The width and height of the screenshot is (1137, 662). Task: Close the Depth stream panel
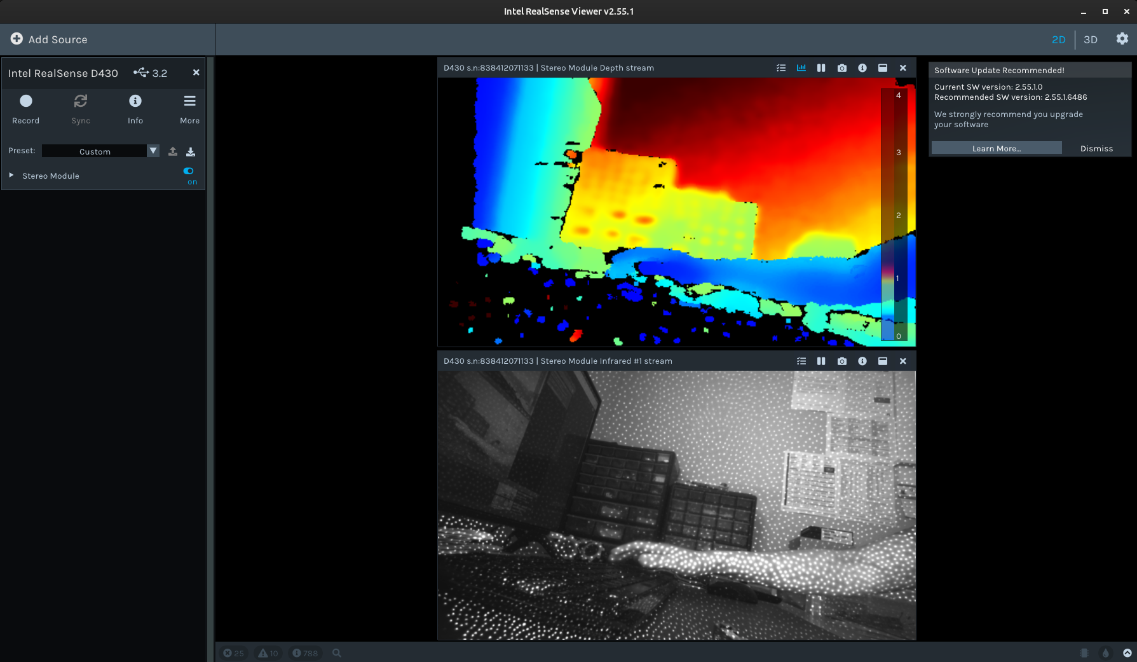coord(903,68)
